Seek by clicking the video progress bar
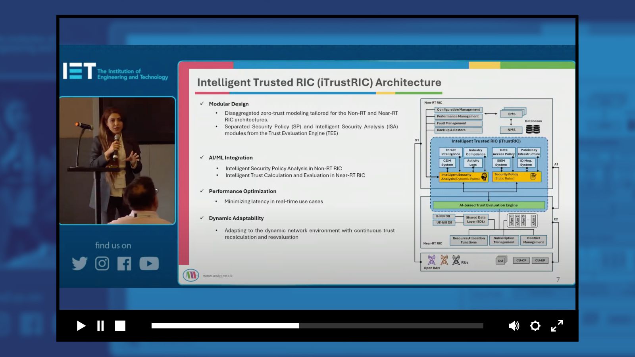The image size is (635, 357). pos(317,326)
